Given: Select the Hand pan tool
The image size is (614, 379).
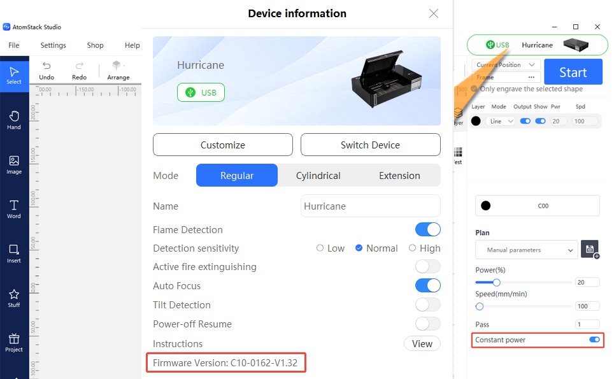Looking at the screenshot, I should click(x=14, y=120).
